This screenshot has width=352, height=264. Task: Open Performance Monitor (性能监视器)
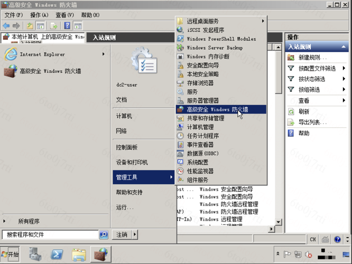tap(221, 171)
